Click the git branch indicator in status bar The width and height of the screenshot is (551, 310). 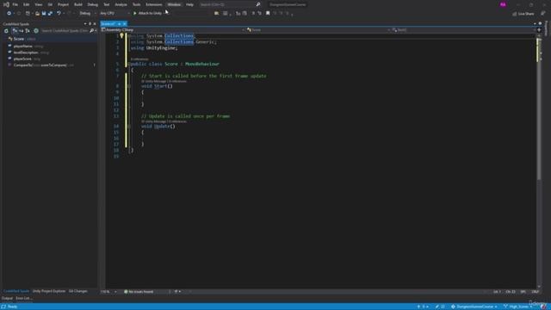click(x=518, y=307)
